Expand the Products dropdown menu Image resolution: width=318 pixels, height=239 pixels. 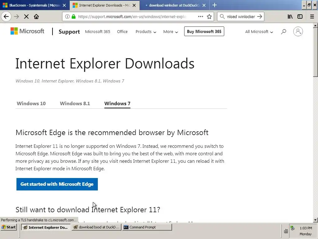click(146, 32)
